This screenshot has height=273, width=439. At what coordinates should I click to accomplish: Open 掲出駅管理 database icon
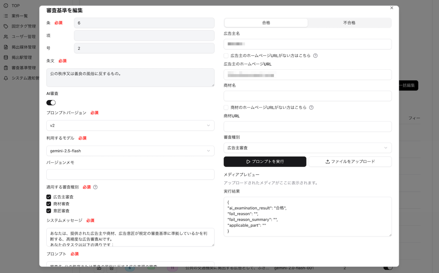tap(5, 57)
